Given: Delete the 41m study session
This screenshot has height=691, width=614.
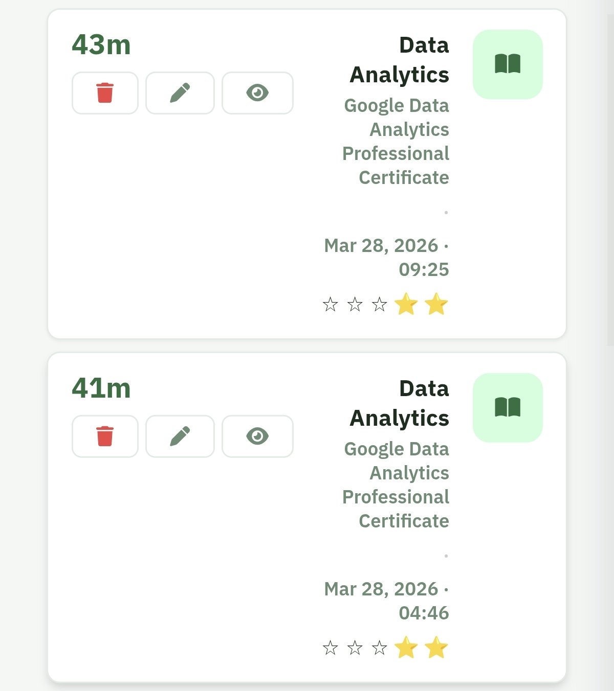Looking at the screenshot, I should (x=105, y=436).
